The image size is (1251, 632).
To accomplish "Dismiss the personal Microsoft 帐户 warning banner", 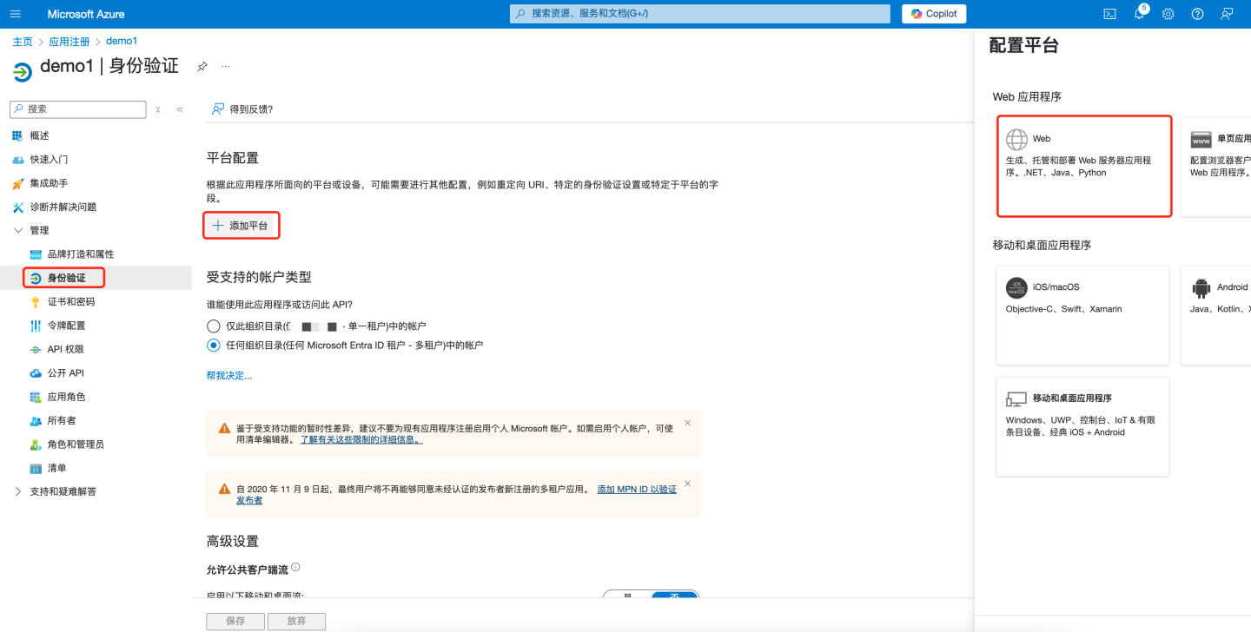I will click(x=687, y=423).
